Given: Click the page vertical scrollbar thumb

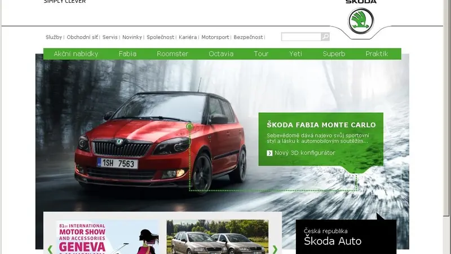Looking at the screenshot, I should point(446,108).
